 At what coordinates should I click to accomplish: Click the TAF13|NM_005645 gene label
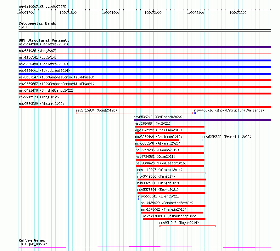pyautogui.click(x=33, y=244)
